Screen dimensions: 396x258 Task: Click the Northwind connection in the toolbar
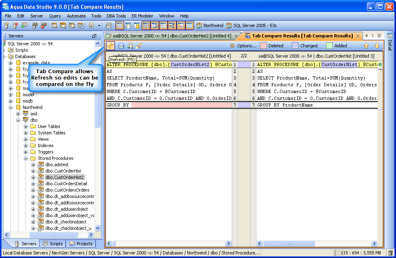(x=210, y=25)
